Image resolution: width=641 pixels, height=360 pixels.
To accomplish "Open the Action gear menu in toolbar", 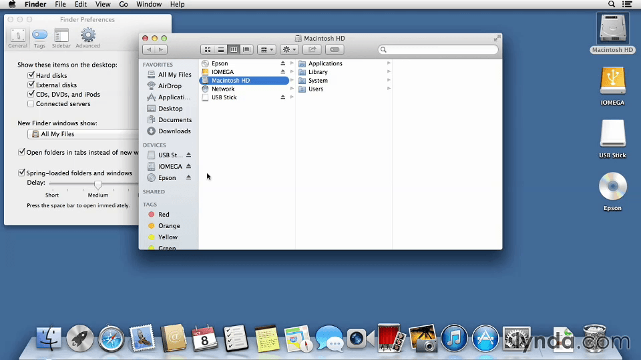I will (x=289, y=49).
